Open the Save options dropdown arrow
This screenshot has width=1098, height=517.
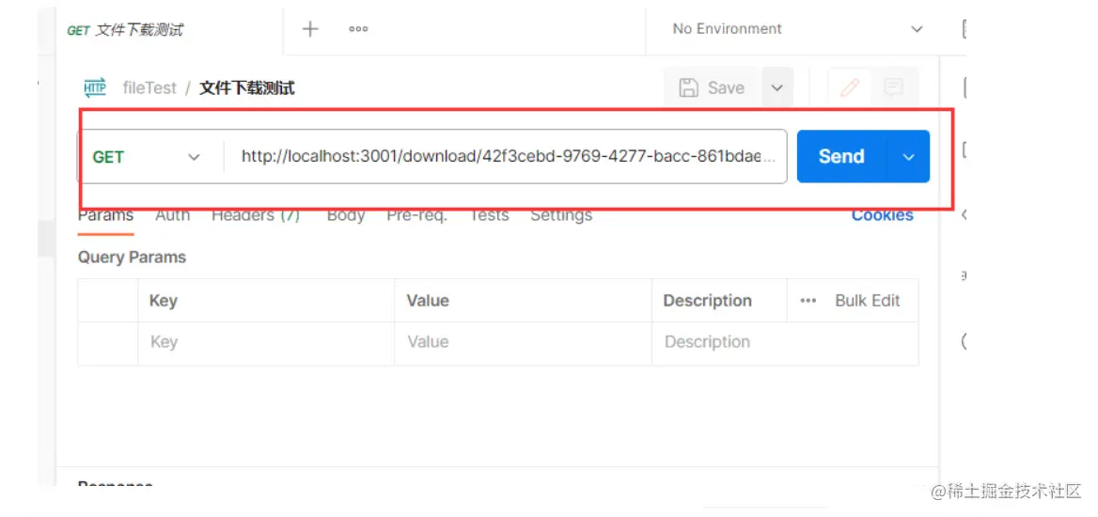click(776, 87)
